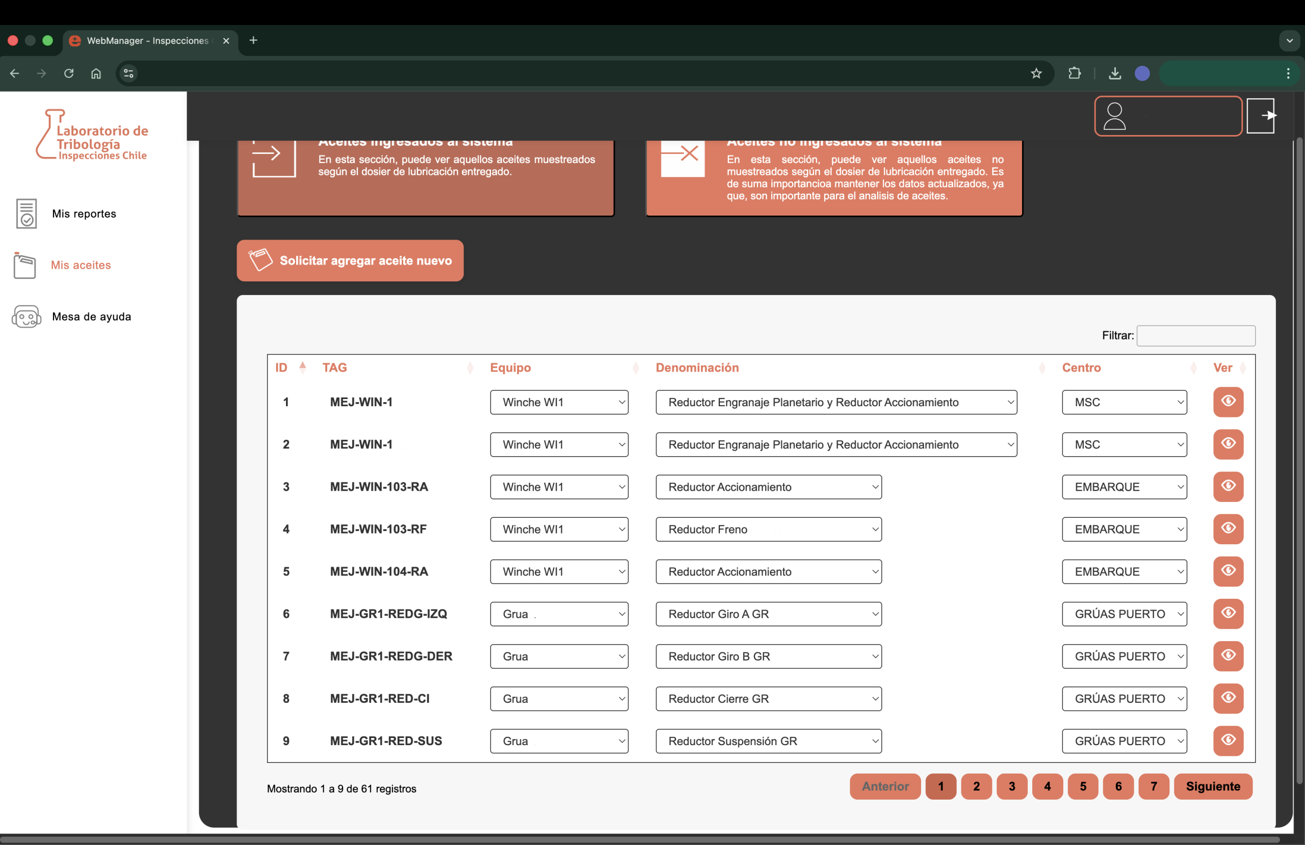Expand Equipo dropdown for MEJ-WIN-103-RA

point(559,487)
